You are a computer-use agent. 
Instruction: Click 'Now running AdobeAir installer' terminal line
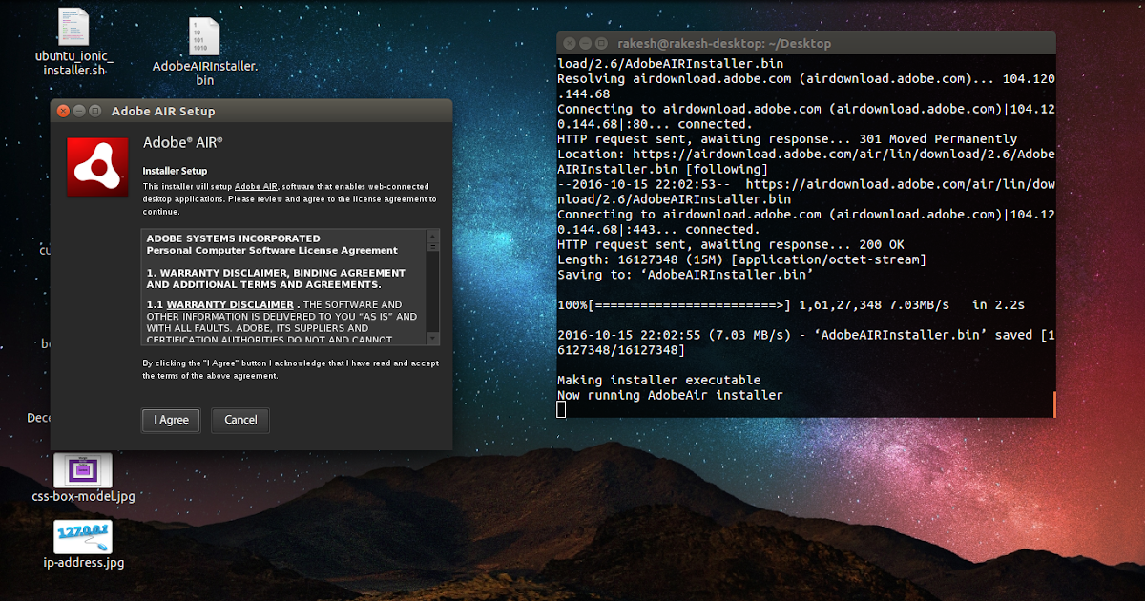[670, 395]
